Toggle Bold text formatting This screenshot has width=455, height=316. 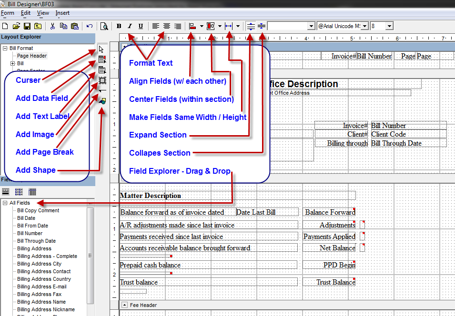[x=119, y=26]
